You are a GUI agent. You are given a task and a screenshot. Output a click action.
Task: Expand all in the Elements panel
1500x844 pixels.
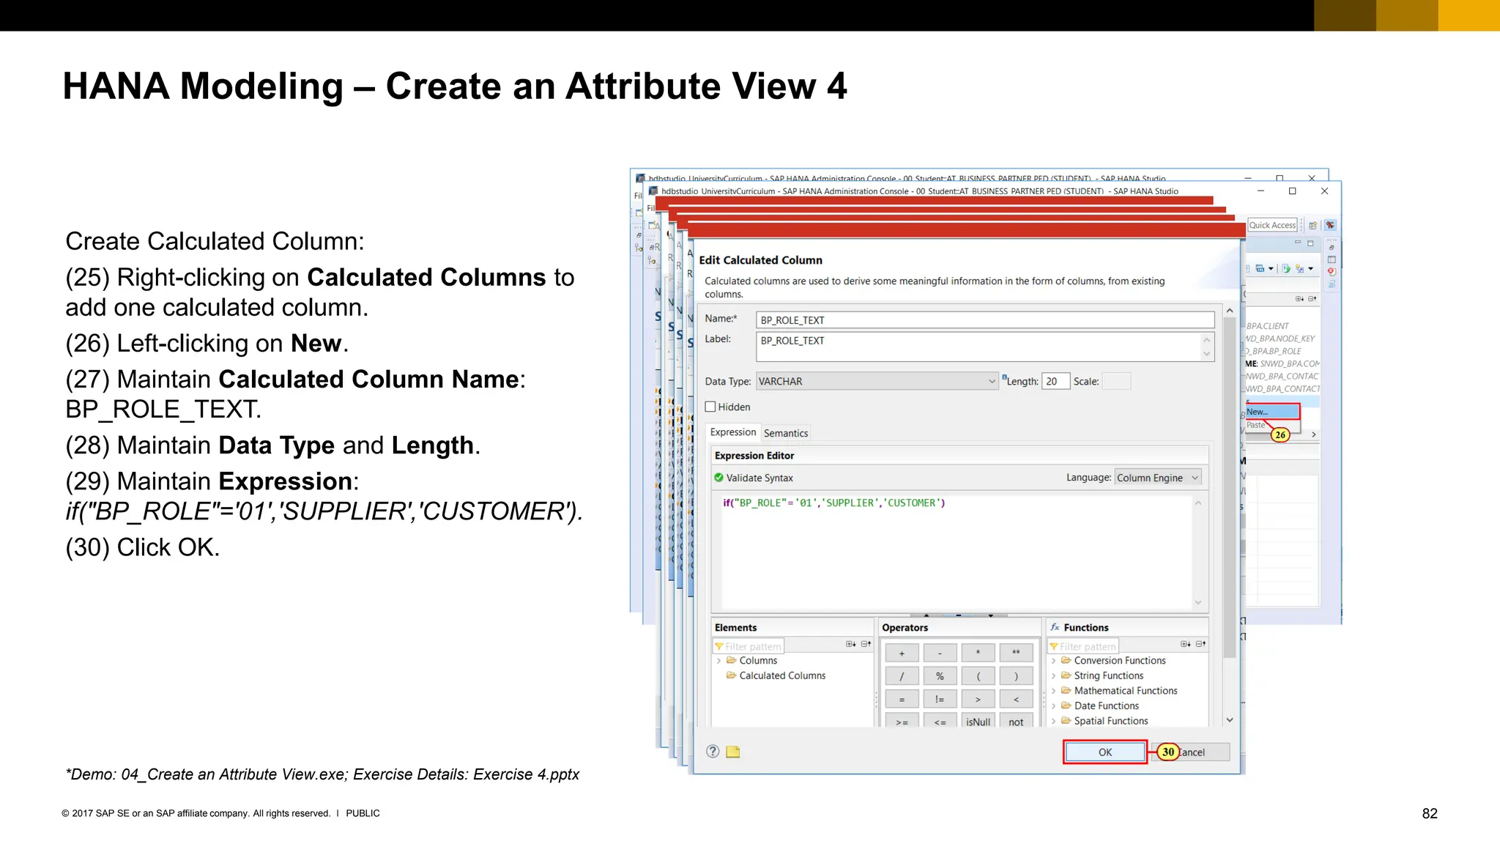click(850, 644)
